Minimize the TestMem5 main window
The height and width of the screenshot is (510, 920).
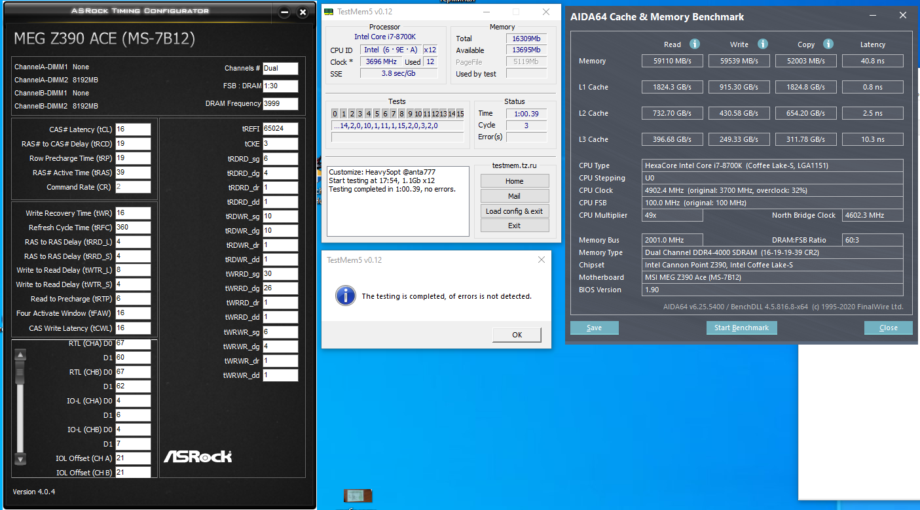(487, 12)
